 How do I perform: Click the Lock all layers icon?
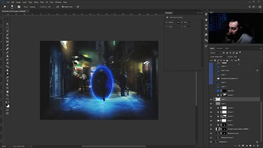pyautogui.click(x=227, y=60)
